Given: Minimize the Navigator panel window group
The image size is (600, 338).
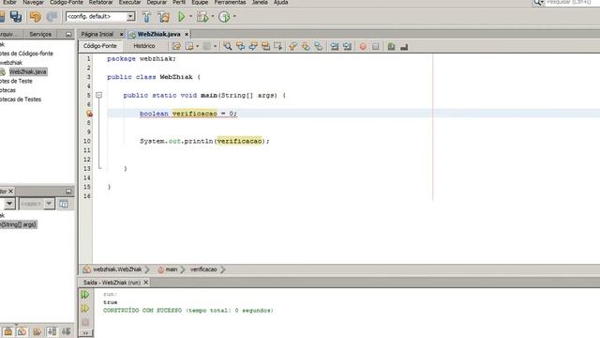Looking at the screenshot, I should [x=68, y=192].
